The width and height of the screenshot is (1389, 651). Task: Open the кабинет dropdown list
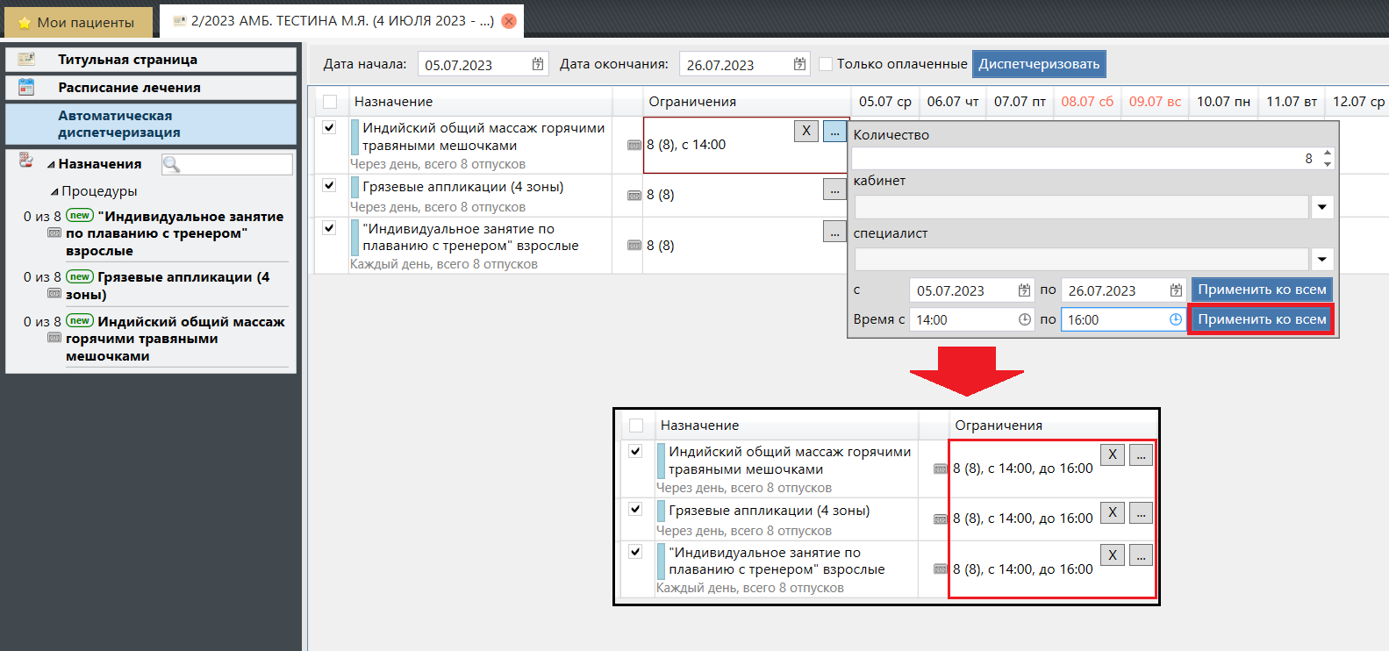click(x=1322, y=207)
